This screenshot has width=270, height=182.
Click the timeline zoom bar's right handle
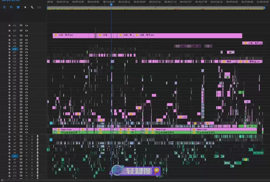coord(264,8)
